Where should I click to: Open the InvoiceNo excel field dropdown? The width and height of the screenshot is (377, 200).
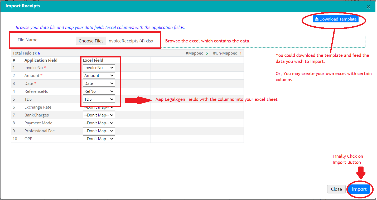pos(99,68)
